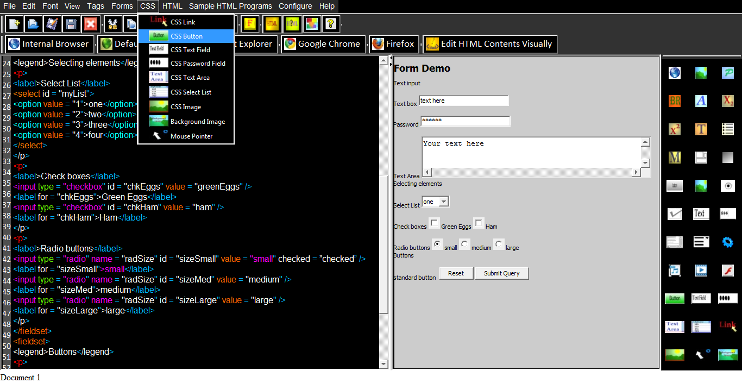Click the Text box input field
This screenshot has height=383, width=742.
click(x=463, y=101)
